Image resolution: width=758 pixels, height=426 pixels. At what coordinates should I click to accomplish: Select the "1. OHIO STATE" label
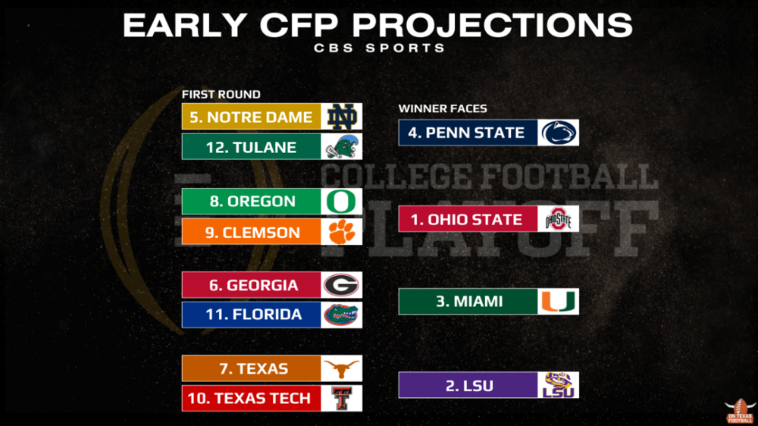(467, 220)
